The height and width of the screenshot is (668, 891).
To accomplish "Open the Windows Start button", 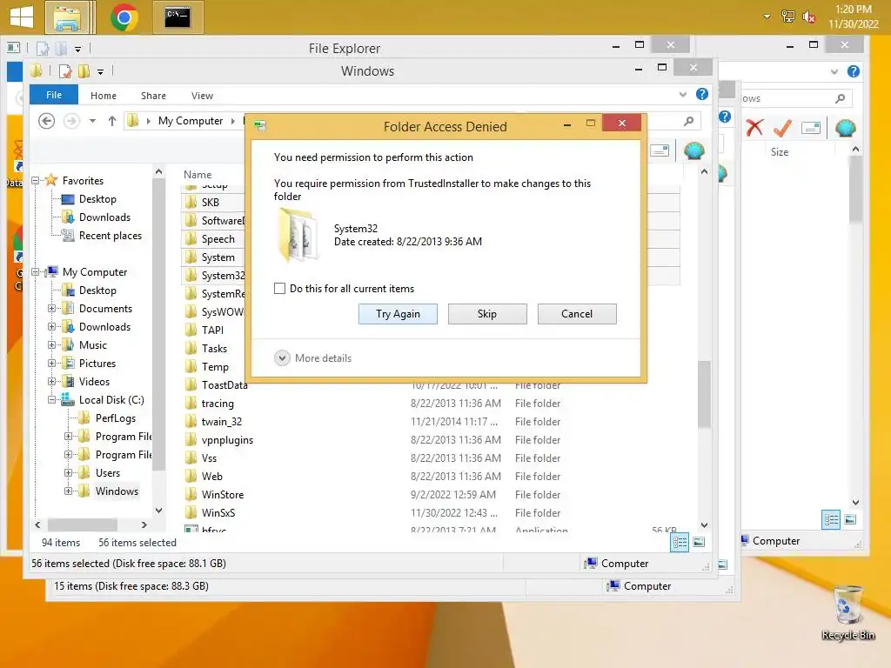I will [22, 17].
